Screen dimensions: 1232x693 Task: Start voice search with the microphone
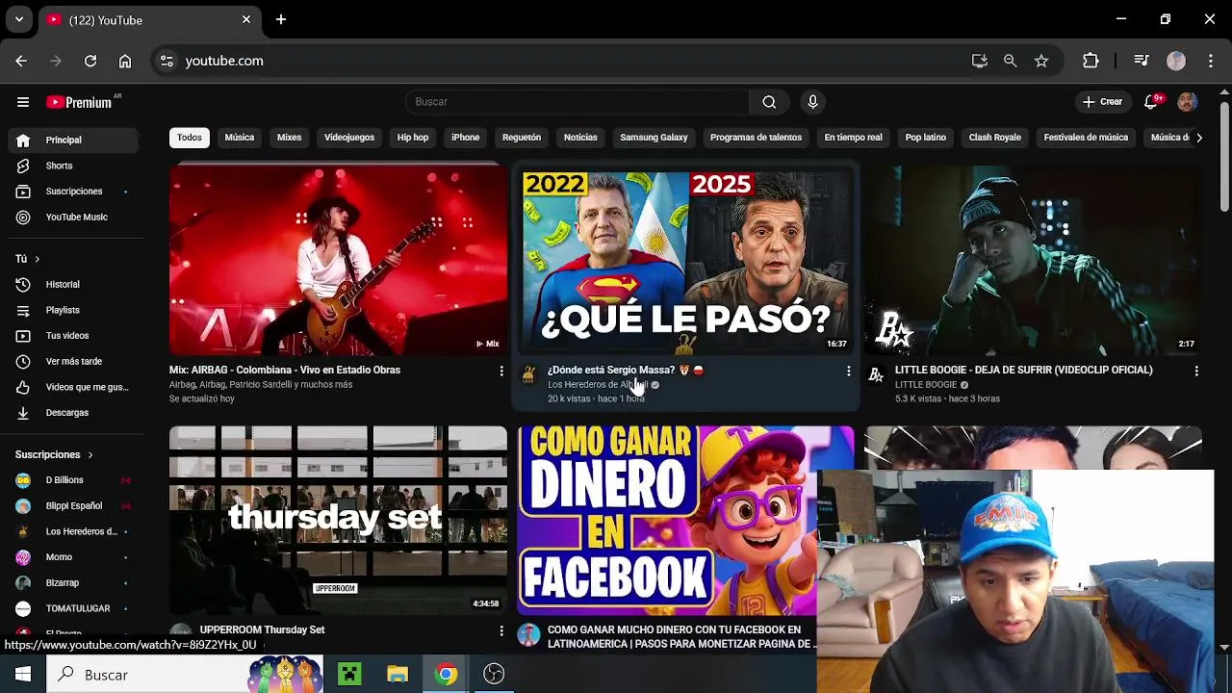pos(812,102)
